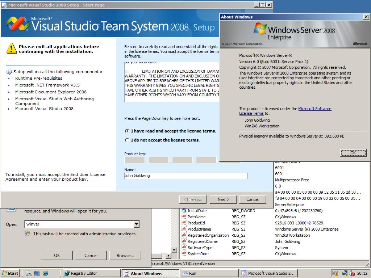The height and width of the screenshot is (278, 371).
Task: Open Server Manager from Quick Launch
Action: pyautogui.click(x=29, y=273)
